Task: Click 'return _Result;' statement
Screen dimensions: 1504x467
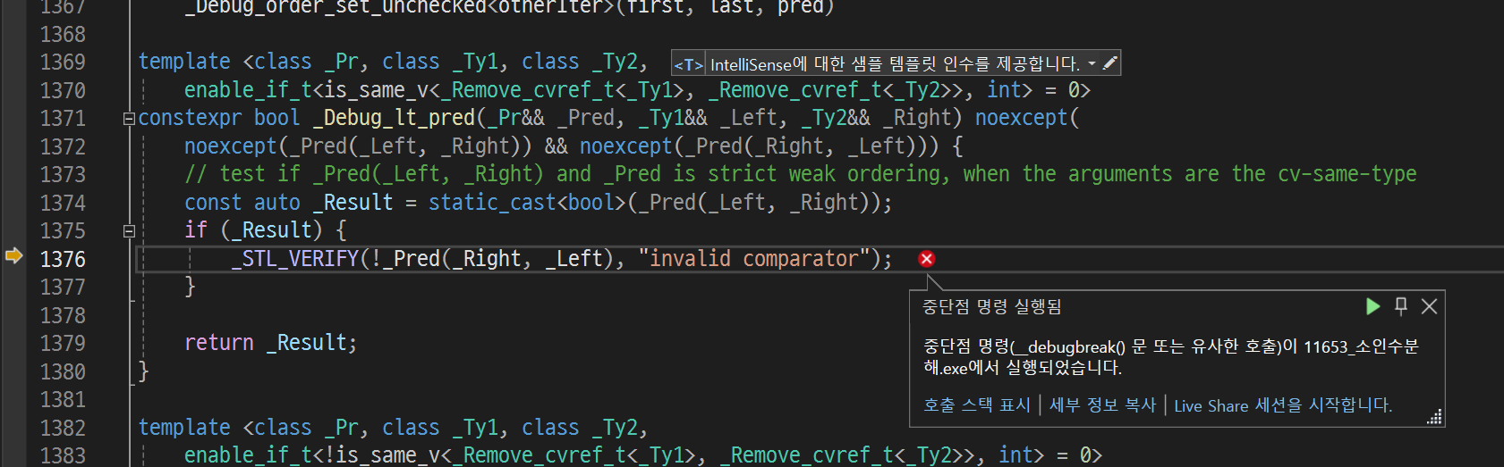Action: pos(271,343)
